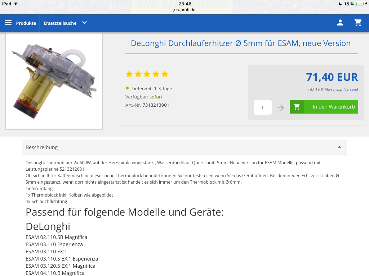Click the Beschreibung section header
369x276 pixels.
tap(184, 147)
